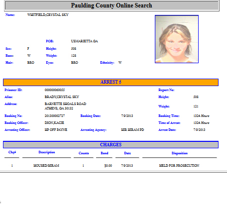Click the HELD FOR PROSECUTION disposition text

179,166
